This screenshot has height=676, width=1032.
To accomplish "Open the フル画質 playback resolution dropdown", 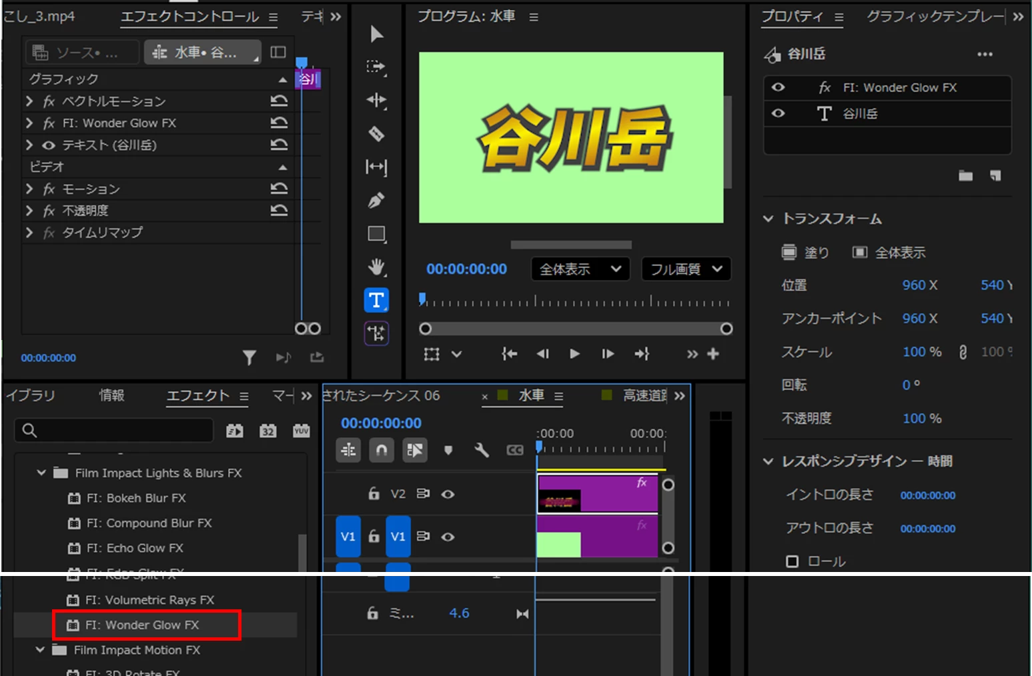I will click(686, 269).
